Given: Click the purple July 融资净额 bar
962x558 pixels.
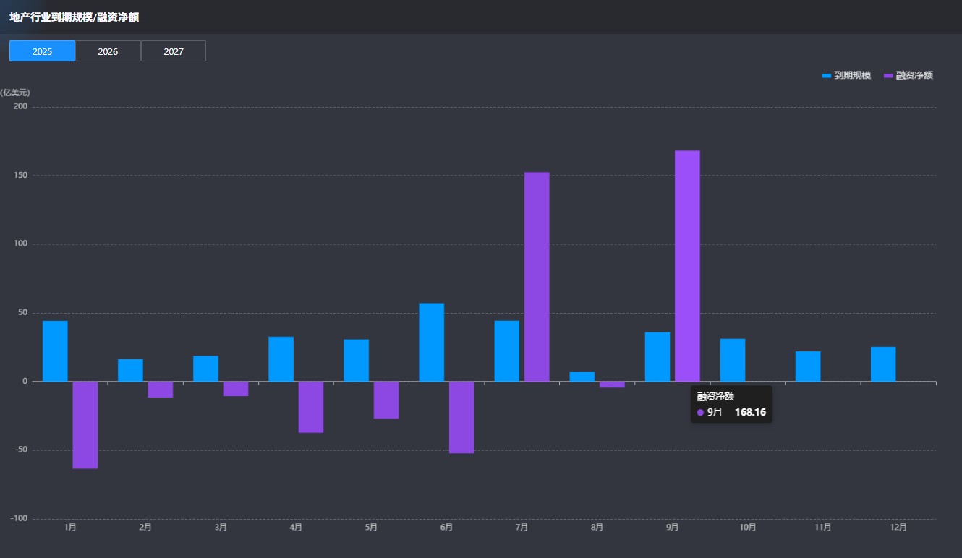Looking at the screenshot, I should [537, 276].
